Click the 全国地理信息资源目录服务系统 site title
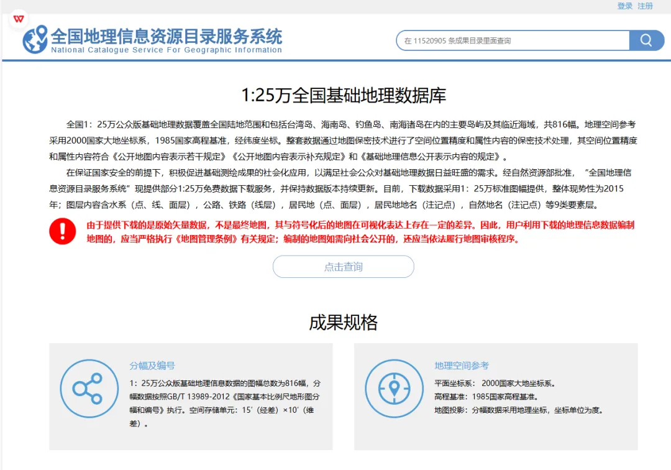671x470 pixels. pos(167,36)
